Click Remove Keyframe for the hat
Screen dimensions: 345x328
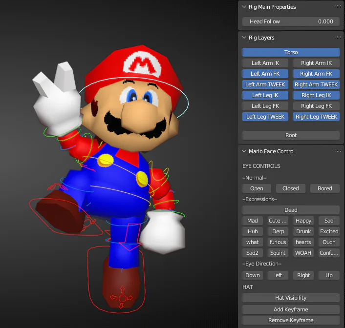(291, 320)
